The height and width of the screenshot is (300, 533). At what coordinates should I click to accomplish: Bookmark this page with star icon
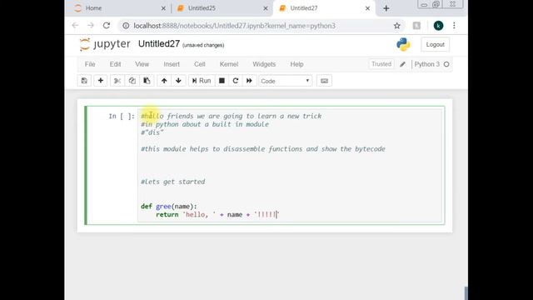pyautogui.click(x=396, y=26)
